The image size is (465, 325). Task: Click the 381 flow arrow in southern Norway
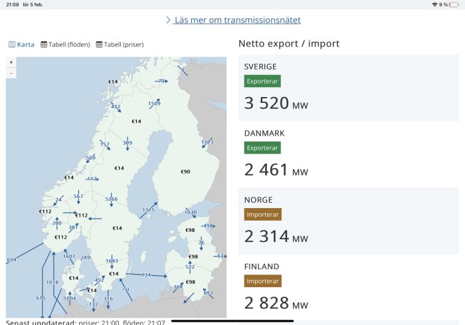(x=73, y=228)
